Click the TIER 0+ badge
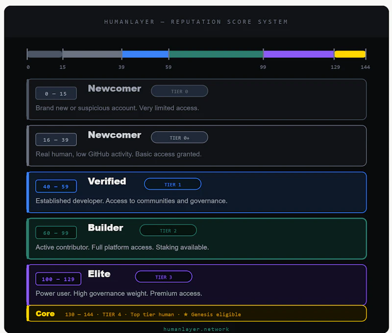 tap(179, 137)
